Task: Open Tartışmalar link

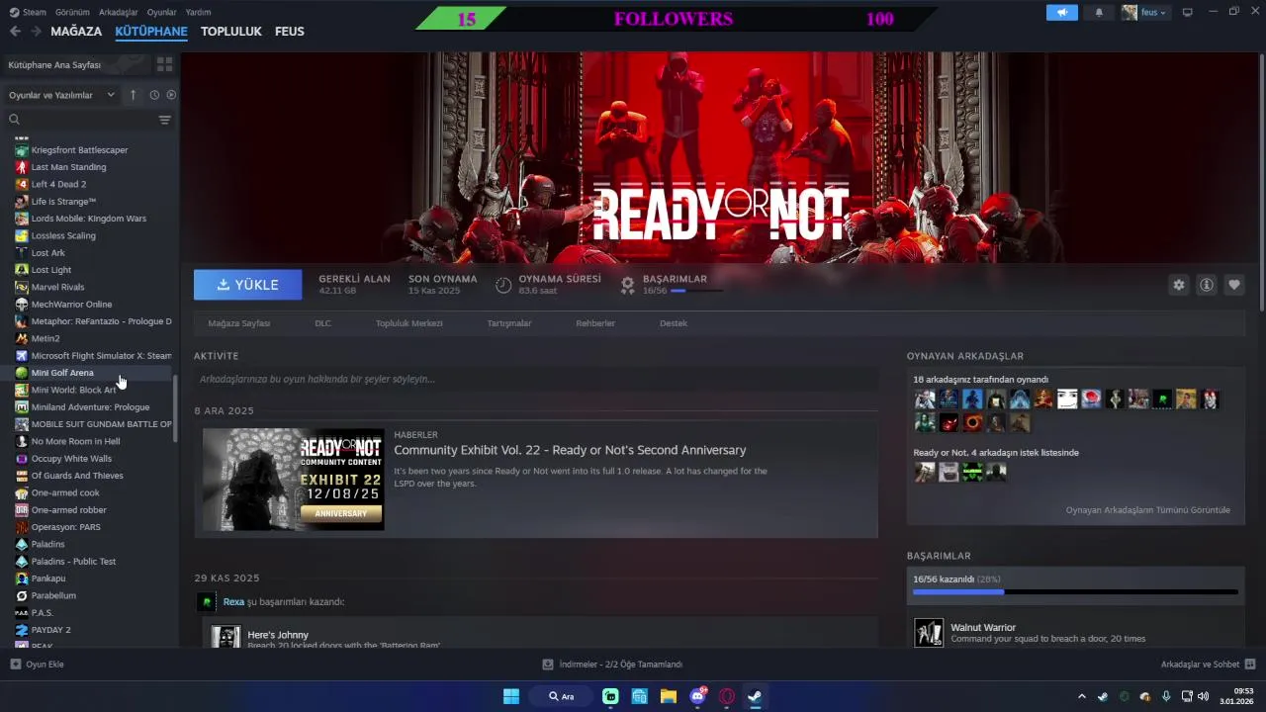Action: (x=509, y=323)
